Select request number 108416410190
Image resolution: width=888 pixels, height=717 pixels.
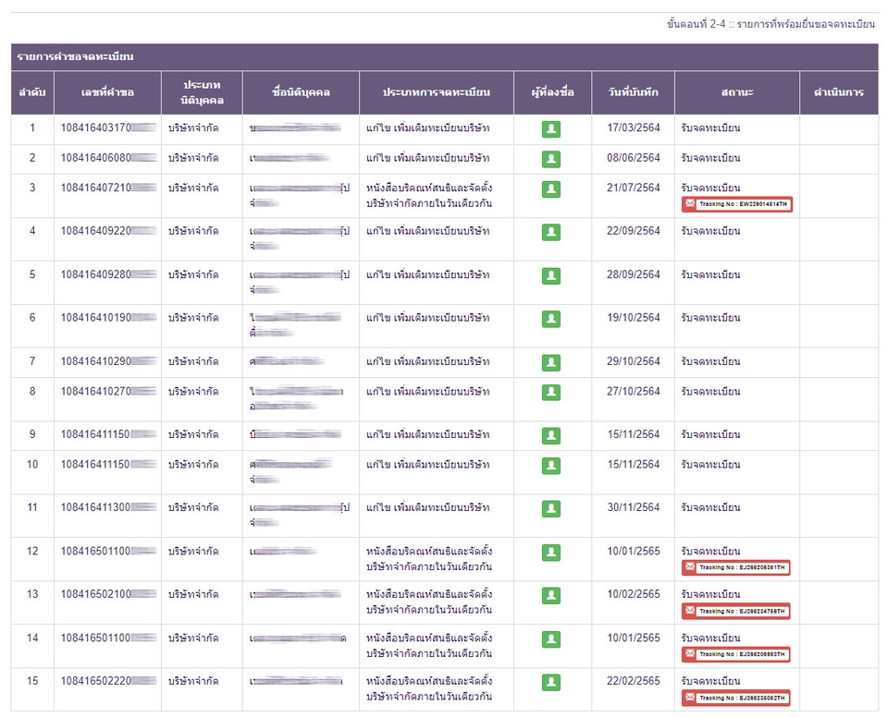108,318
